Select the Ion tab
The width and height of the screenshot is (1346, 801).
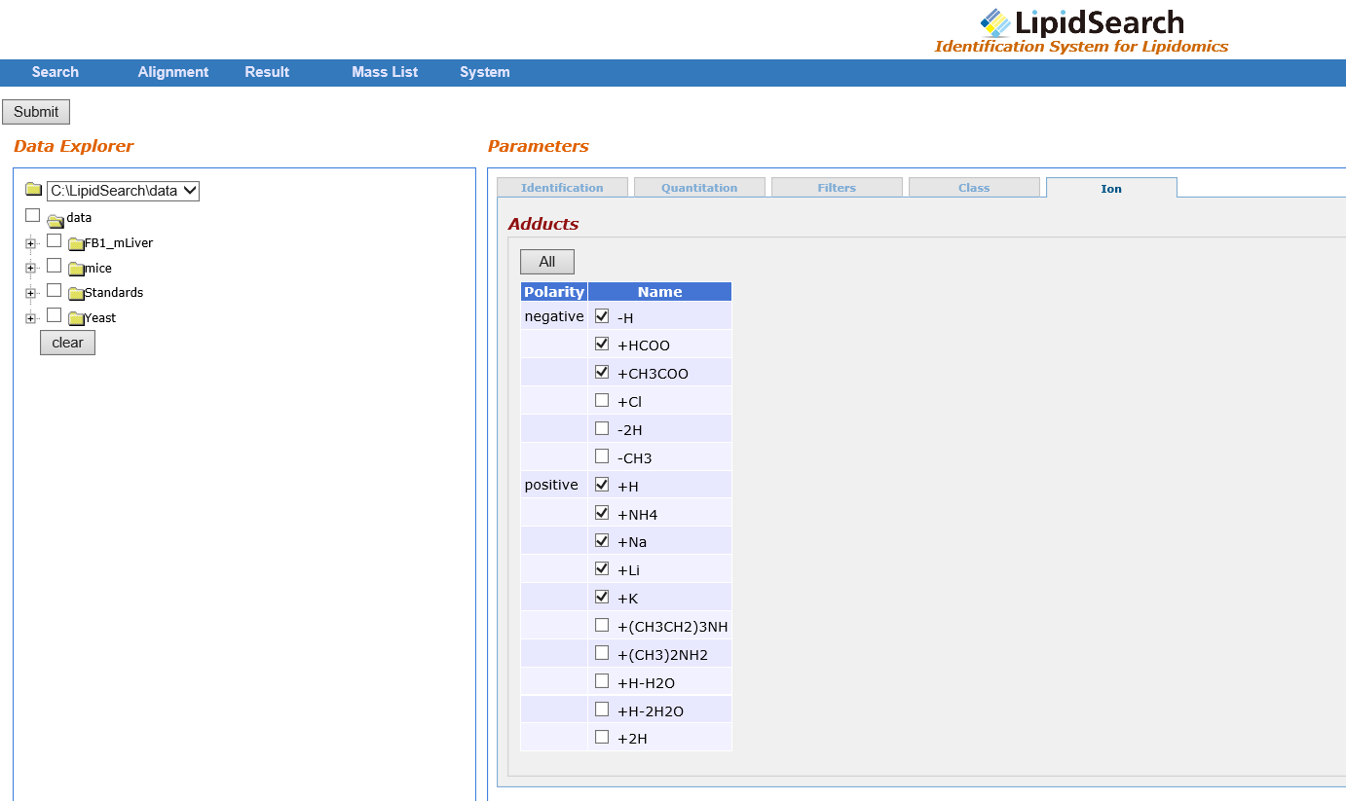click(x=1111, y=188)
